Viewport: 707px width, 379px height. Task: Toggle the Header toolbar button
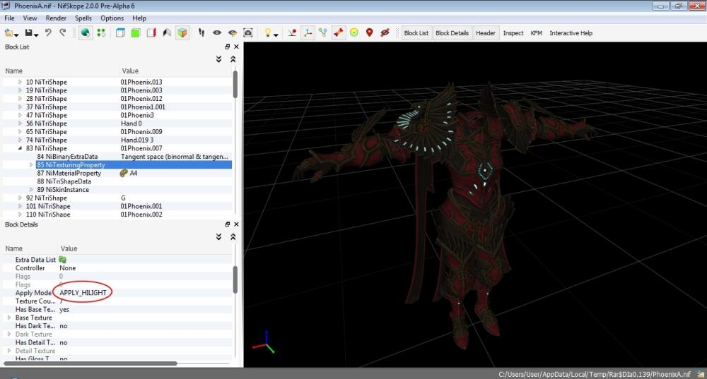(x=486, y=33)
